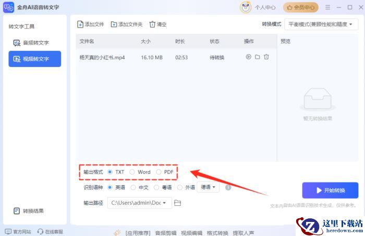Image resolution: width=365 pixels, height=236 pixels.
Task: Clear the list with 清空
Action: coord(158,24)
